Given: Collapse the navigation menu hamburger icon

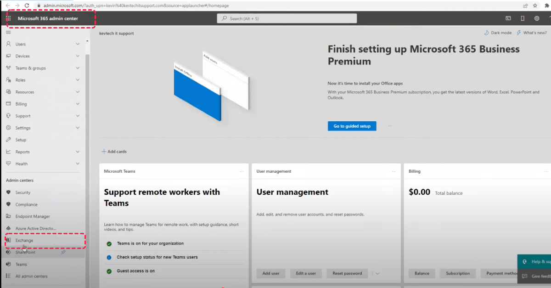Looking at the screenshot, I should pos(8,32).
